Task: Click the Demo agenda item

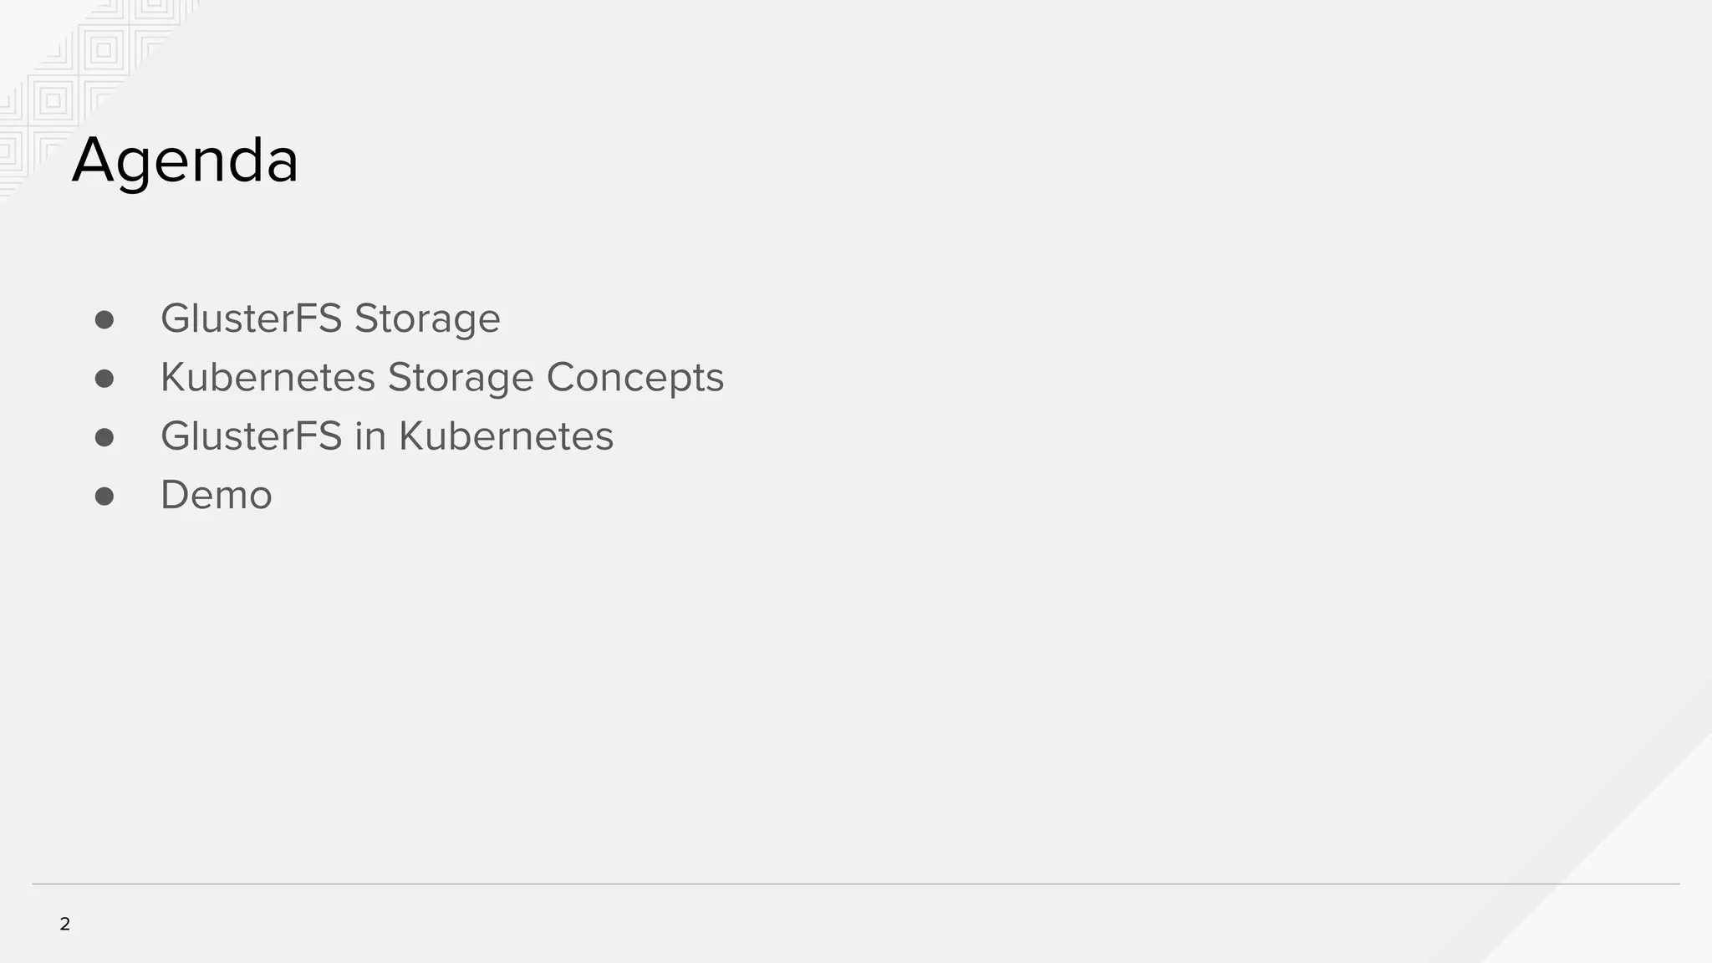Action: 216,495
